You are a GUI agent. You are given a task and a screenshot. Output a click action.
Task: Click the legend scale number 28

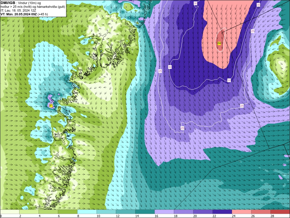(272, 216)
